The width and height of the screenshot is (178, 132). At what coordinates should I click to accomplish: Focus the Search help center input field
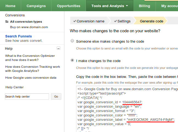pos(27,96)
